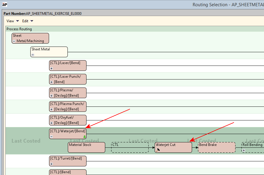Collapse the Sheet Metal/Machining node
The height and width of the screenshot is (175, 264).
pos(14,41)
